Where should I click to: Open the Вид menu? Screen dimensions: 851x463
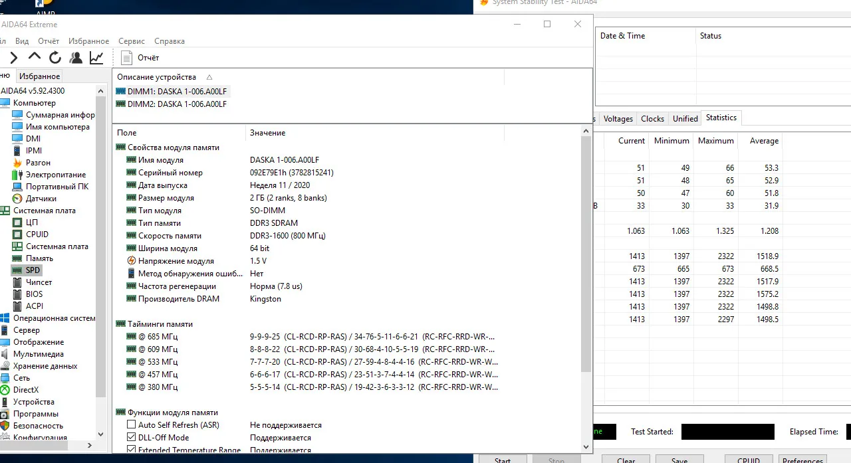(x=22, y=41)
